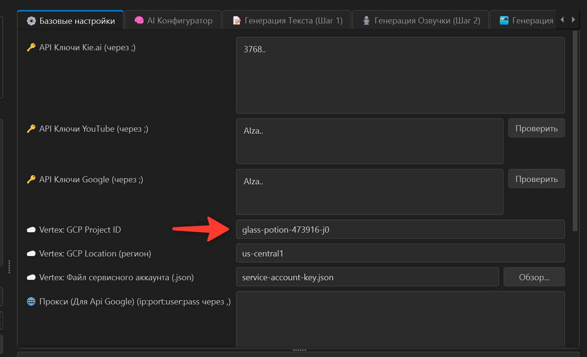Click the Google API keys text area
Screen dimensions: 587x357
(x=369, y=192)
